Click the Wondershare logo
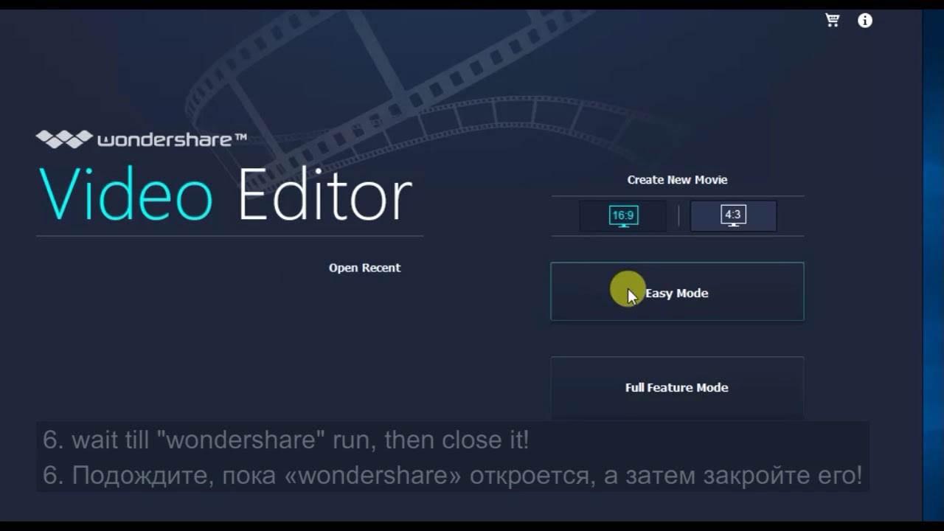 142,139
